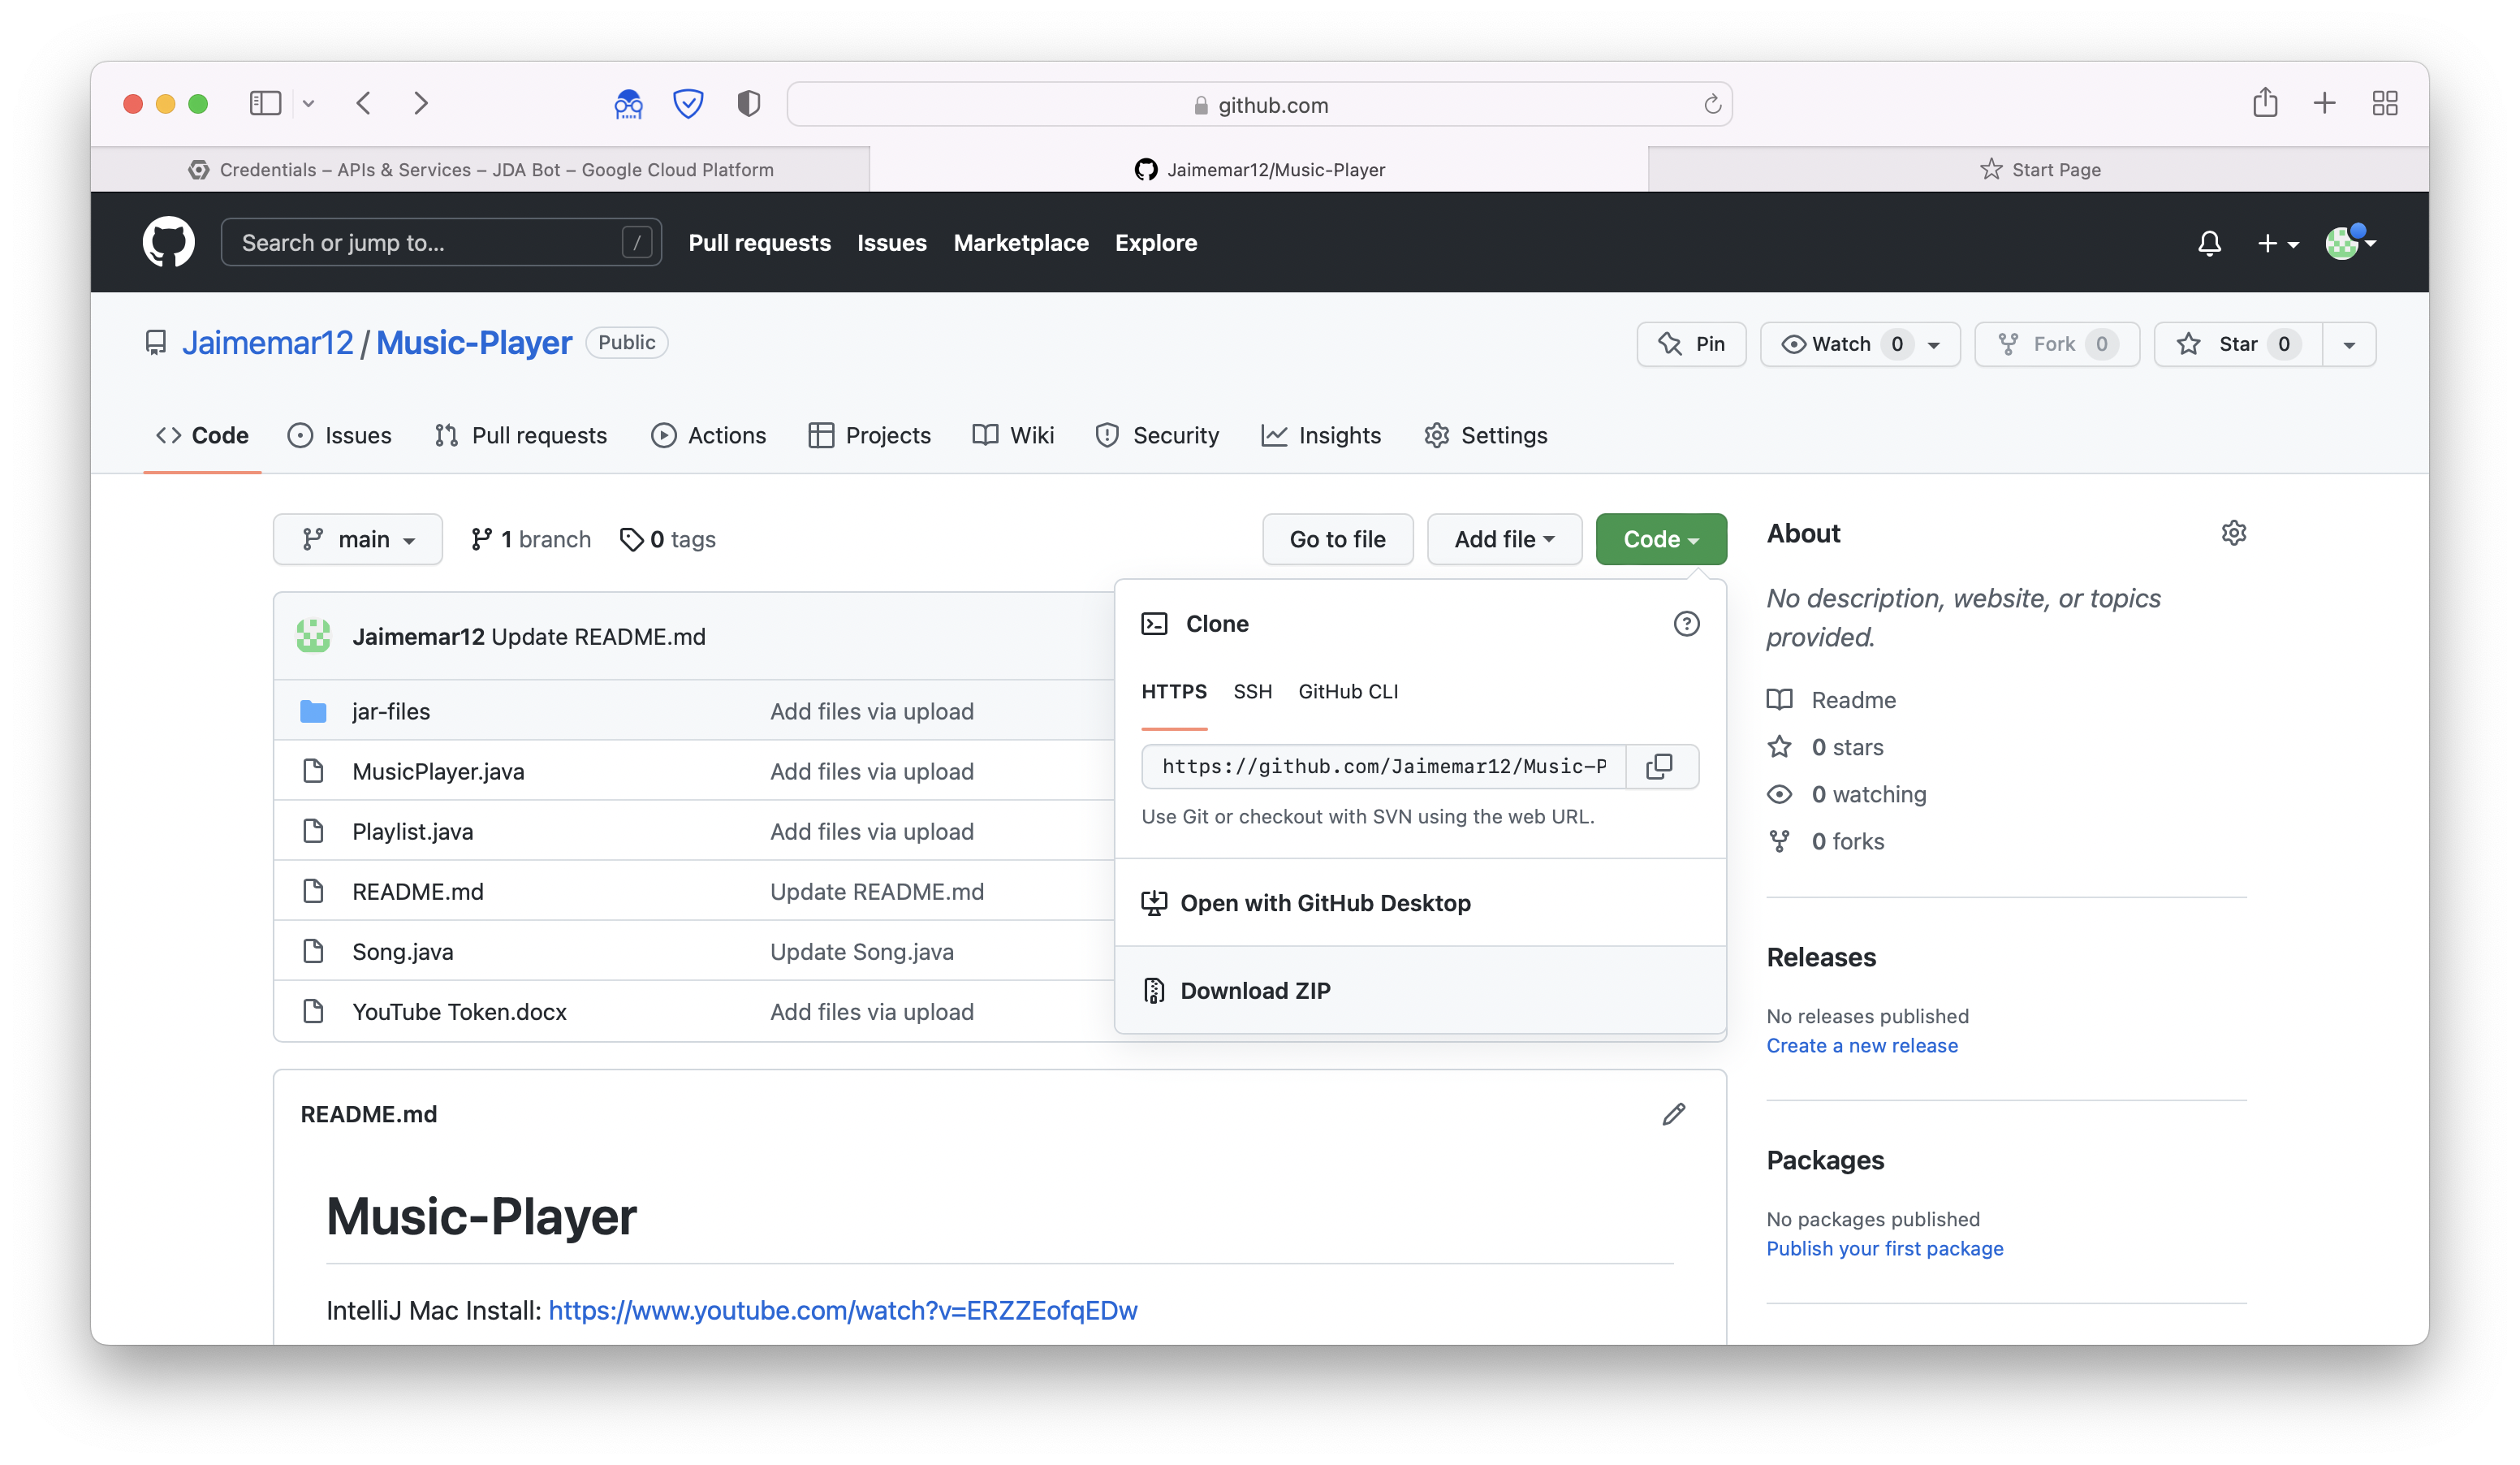Viewport: 2520px width, 1465px height.
Task: Click the Go to file button
Action: click(1337, 539)
